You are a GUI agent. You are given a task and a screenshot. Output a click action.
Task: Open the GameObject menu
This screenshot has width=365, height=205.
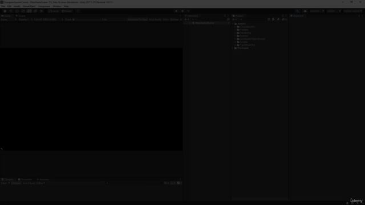click(29, 6)
